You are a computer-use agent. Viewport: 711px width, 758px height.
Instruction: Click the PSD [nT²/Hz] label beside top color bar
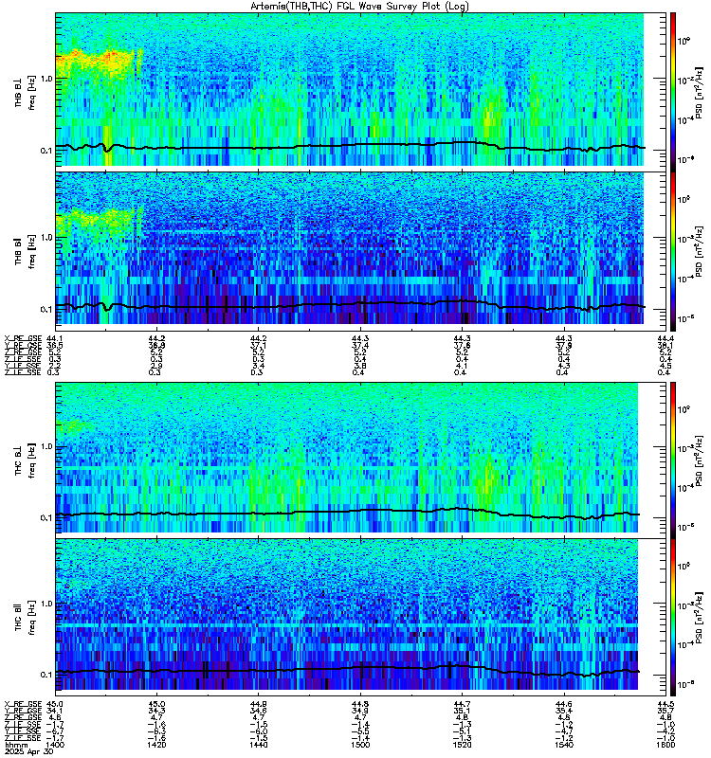coord(699,92)
